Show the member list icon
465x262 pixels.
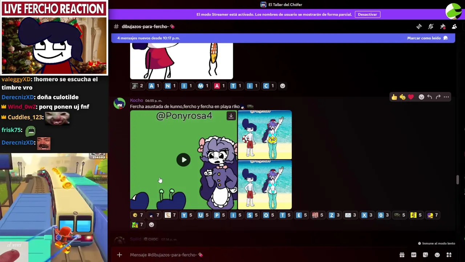(x=454, y=27)
